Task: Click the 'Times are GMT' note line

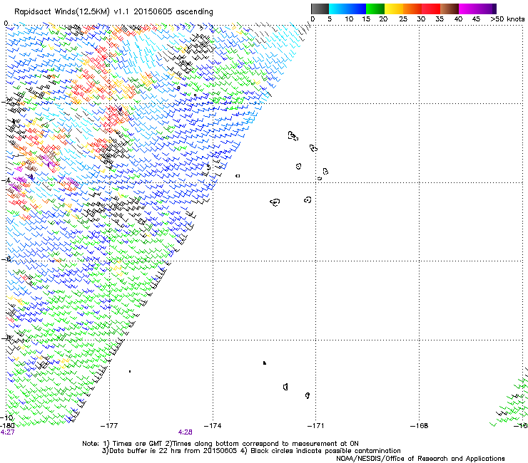Action: click(220, 444)
